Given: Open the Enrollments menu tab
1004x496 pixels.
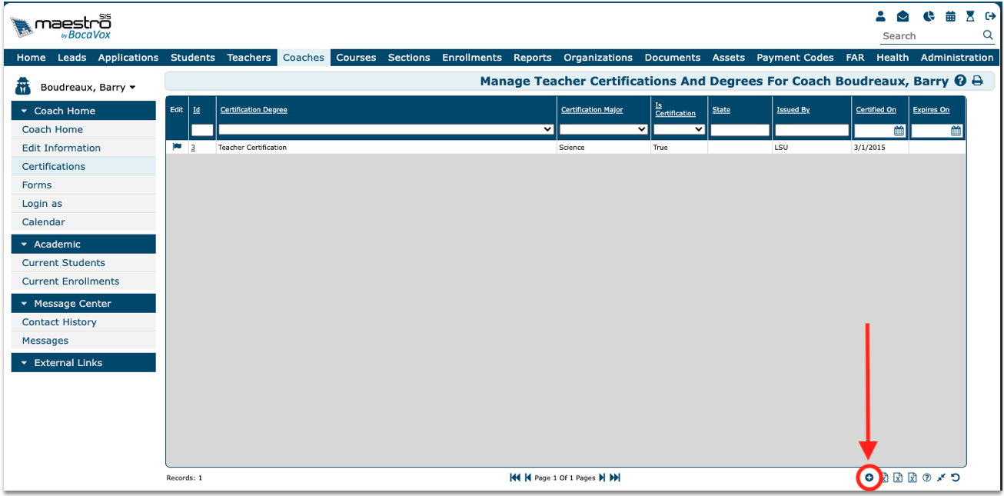Looking at the screenshot, I should [x=471, y=58].
